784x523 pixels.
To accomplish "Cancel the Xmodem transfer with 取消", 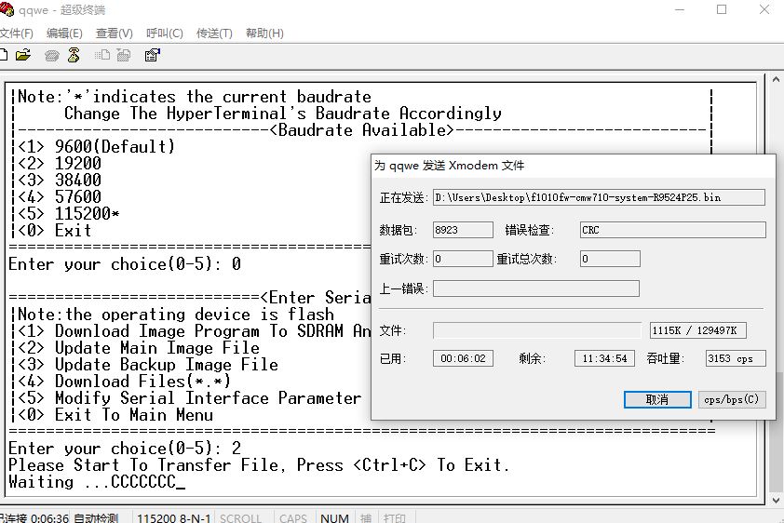I will point(657,399).
